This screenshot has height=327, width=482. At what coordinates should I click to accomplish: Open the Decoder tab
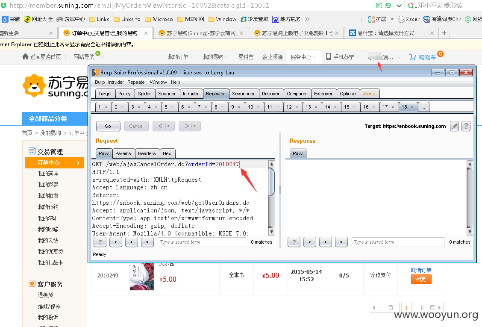tap(270, 94)
